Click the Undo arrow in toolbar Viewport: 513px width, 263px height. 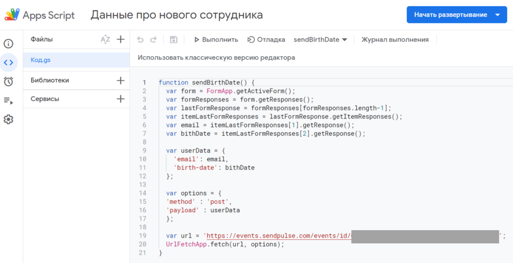click(140, 40)
